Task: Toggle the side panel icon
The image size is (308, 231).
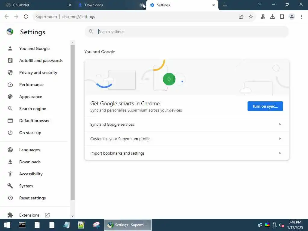Action: click(x=282, y=17)
